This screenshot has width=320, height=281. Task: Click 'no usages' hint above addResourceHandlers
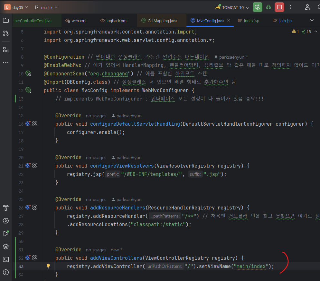pos(96,199)
